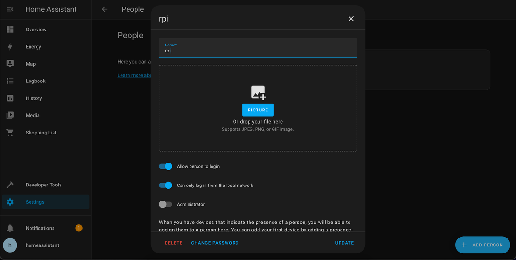516x260 pixels.
Task: Select Map in the sidebar
Action: (x=30, y=64)
